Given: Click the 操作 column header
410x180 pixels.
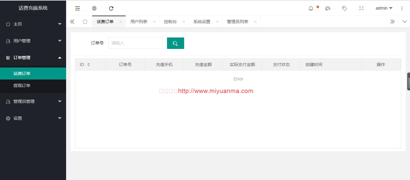Looking at the screenshot, I should tap(381, 64).
